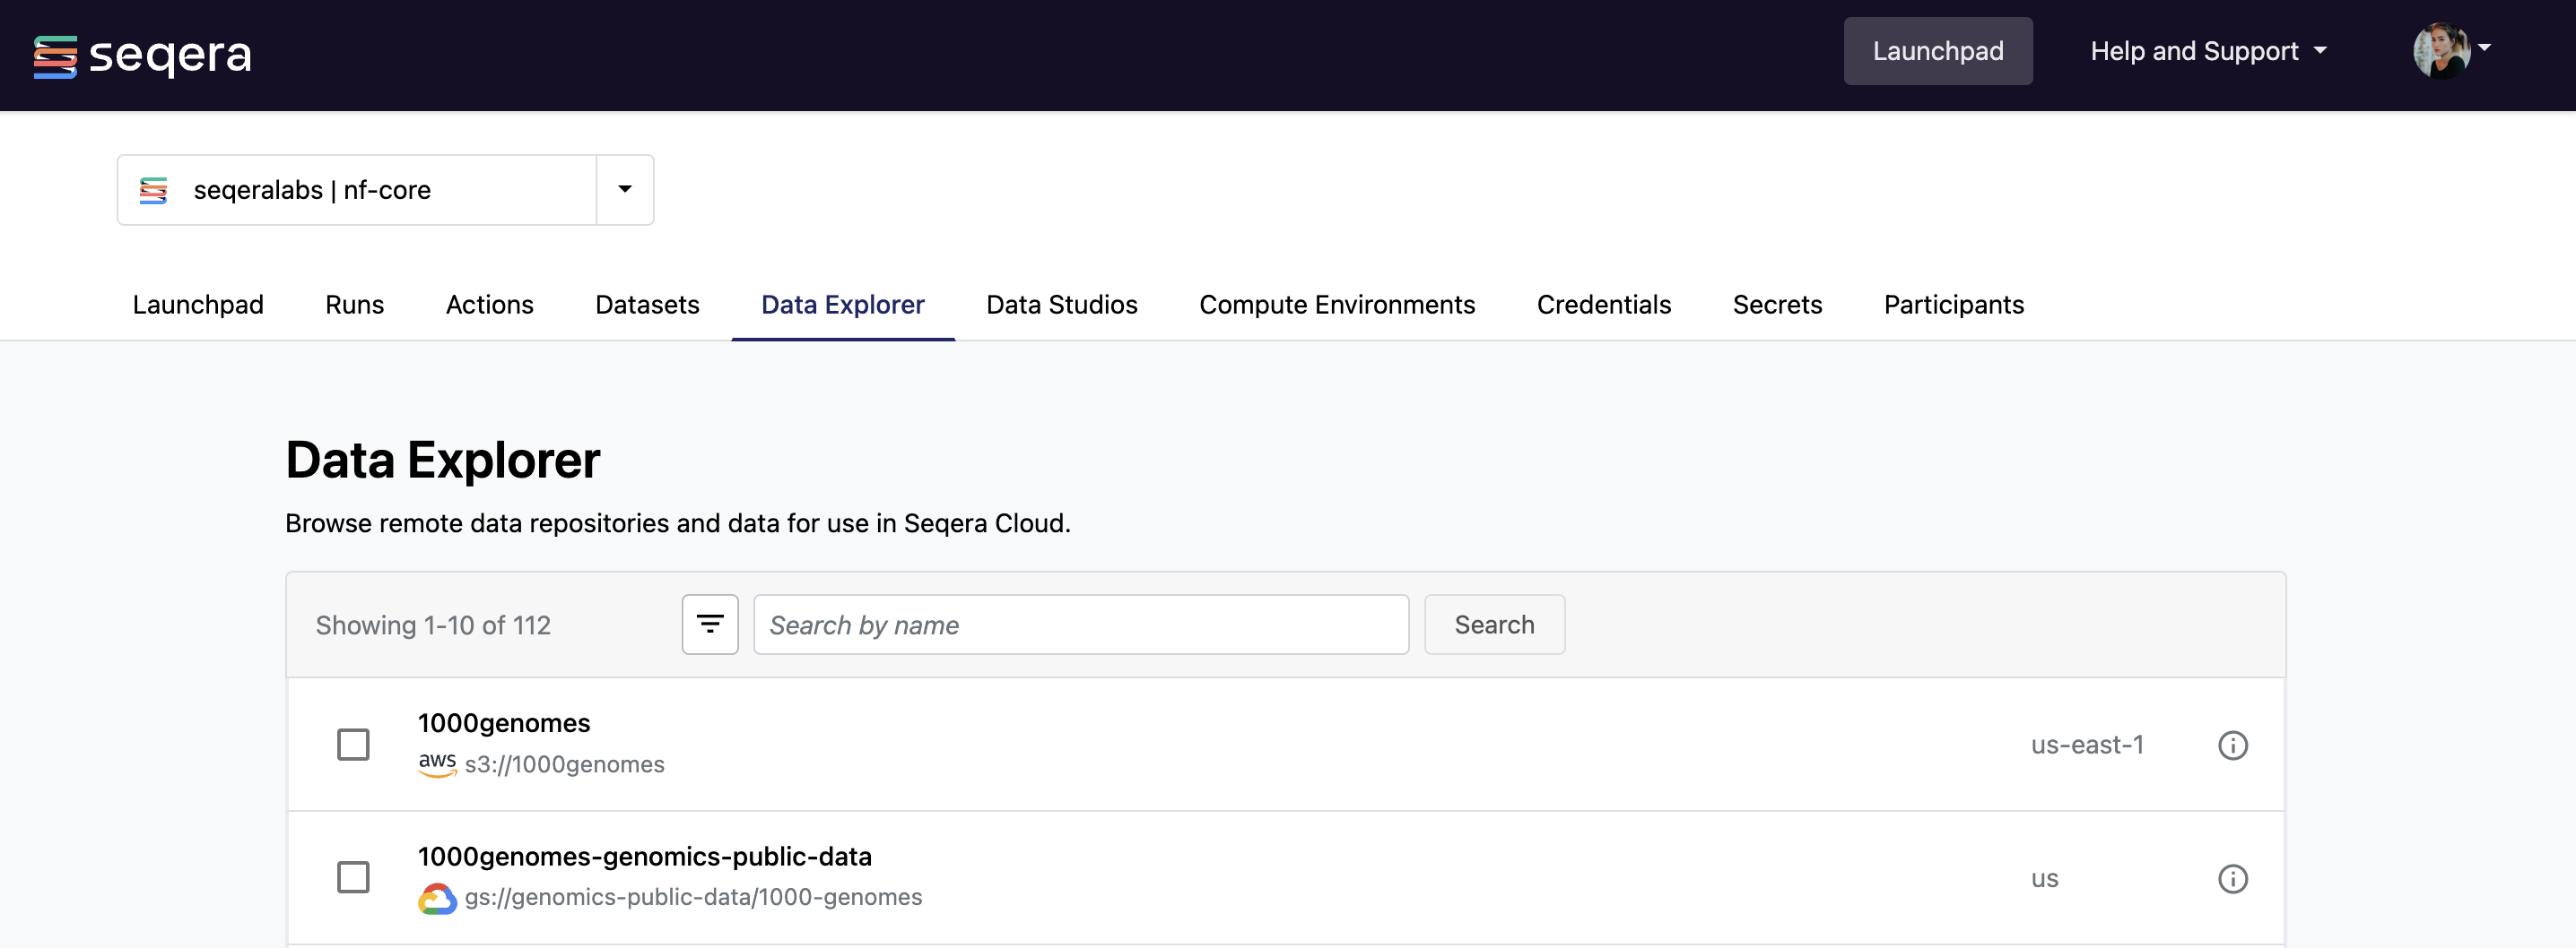
Task: Click the Launchpad button in header
Action: click(1937, 51)
